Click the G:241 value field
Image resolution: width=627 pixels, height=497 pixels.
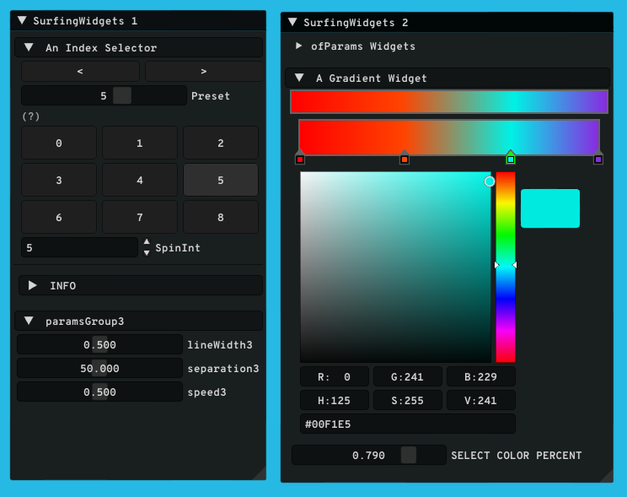click(408, 376)
